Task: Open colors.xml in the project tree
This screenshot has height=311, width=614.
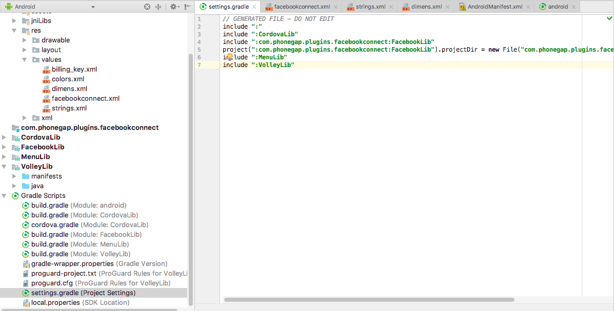Action: (68, 79)
